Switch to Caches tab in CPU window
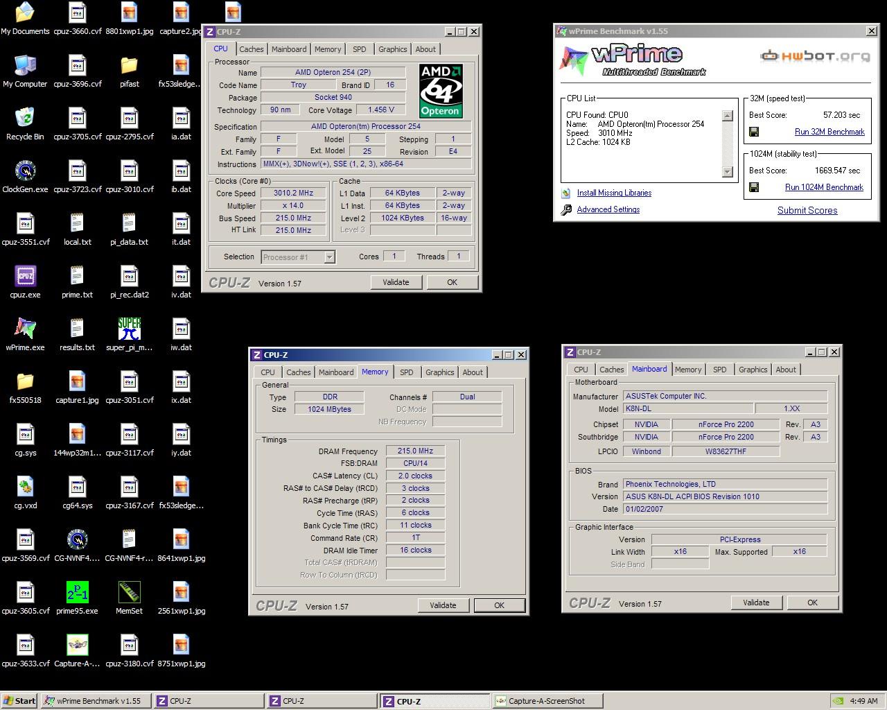The image size is (887, 710). 252,49
